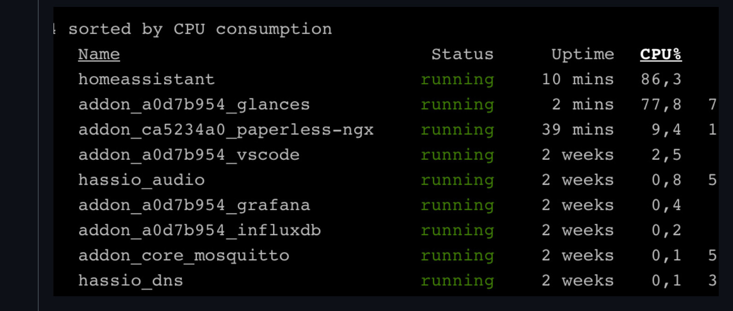This screenshot has width=733, height=311.
Task: Select the hassio_audio container name
Action: pyautogui.click(x=141, y=180)
